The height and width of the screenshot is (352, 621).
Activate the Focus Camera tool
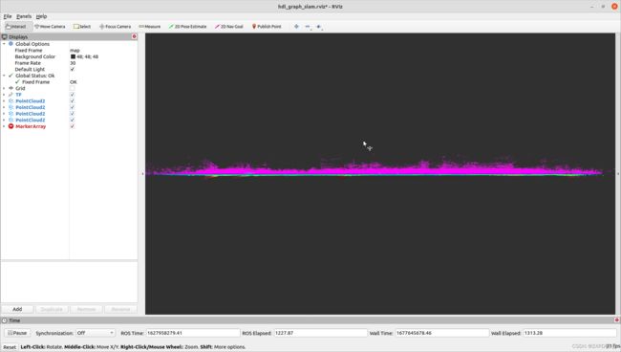tap(116, 27)
